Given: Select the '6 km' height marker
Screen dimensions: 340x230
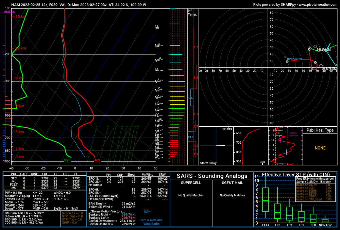Looking at the screenshot, I should 19,106.
